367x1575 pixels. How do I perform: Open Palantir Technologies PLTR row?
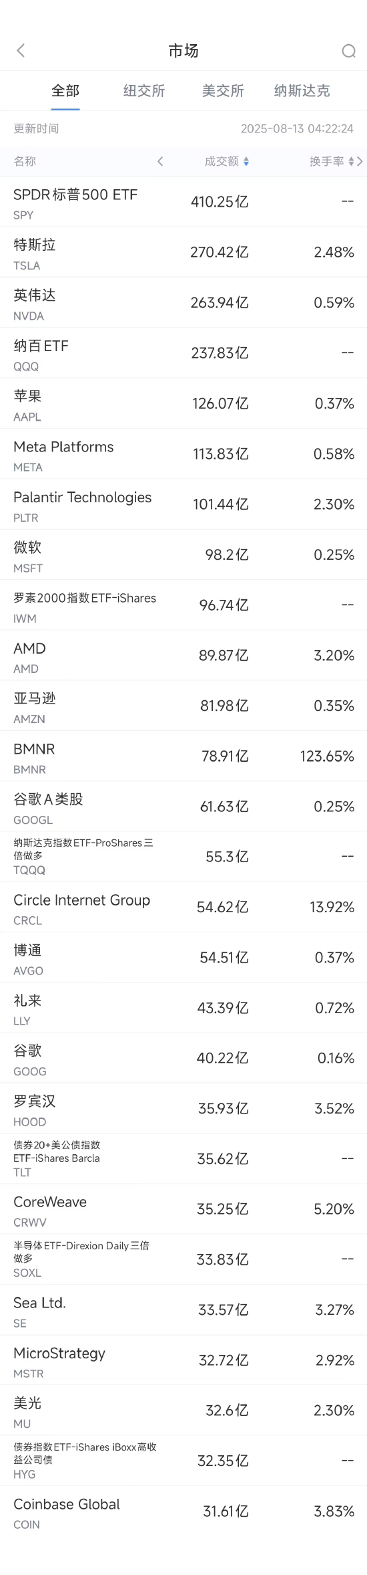(x=183, y=504)
